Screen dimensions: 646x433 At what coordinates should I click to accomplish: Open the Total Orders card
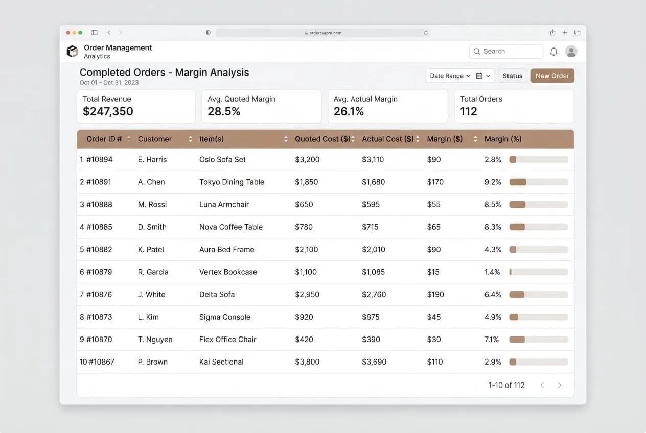(514, 106)
